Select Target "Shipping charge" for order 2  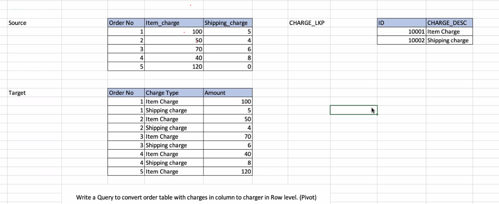pos(174,128)
